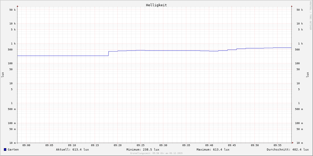313x156 pixels.
Task: Click the 09:30 time axis label
Action: pyautogui.click(x=163, y=145)
